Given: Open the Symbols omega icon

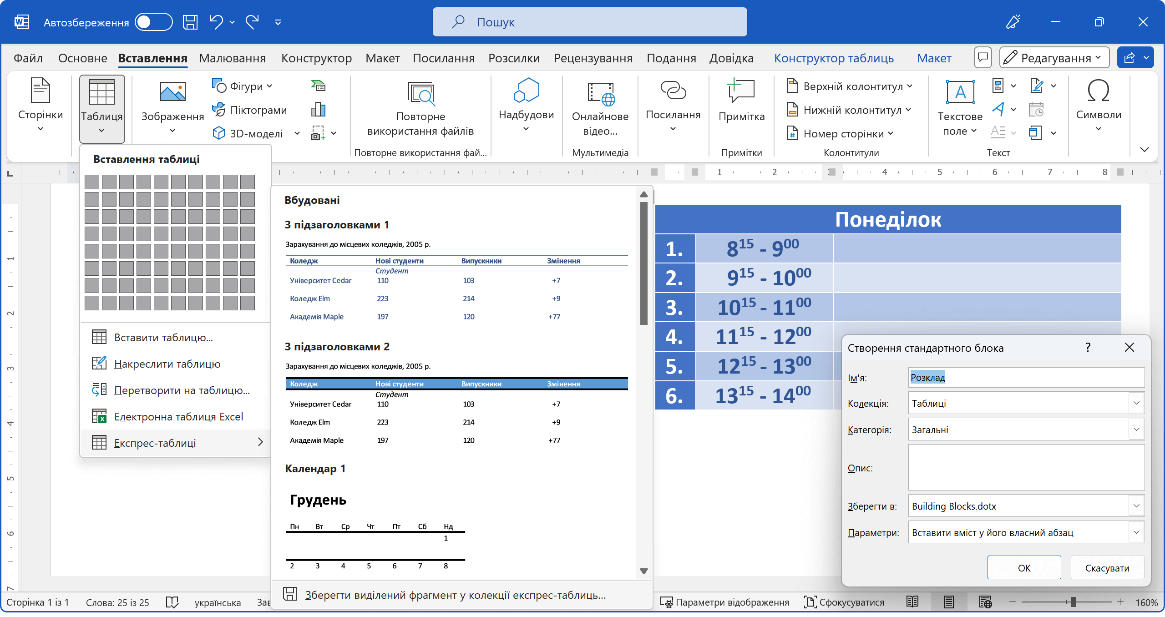Looking at the screenshot, I should 1098,91.
